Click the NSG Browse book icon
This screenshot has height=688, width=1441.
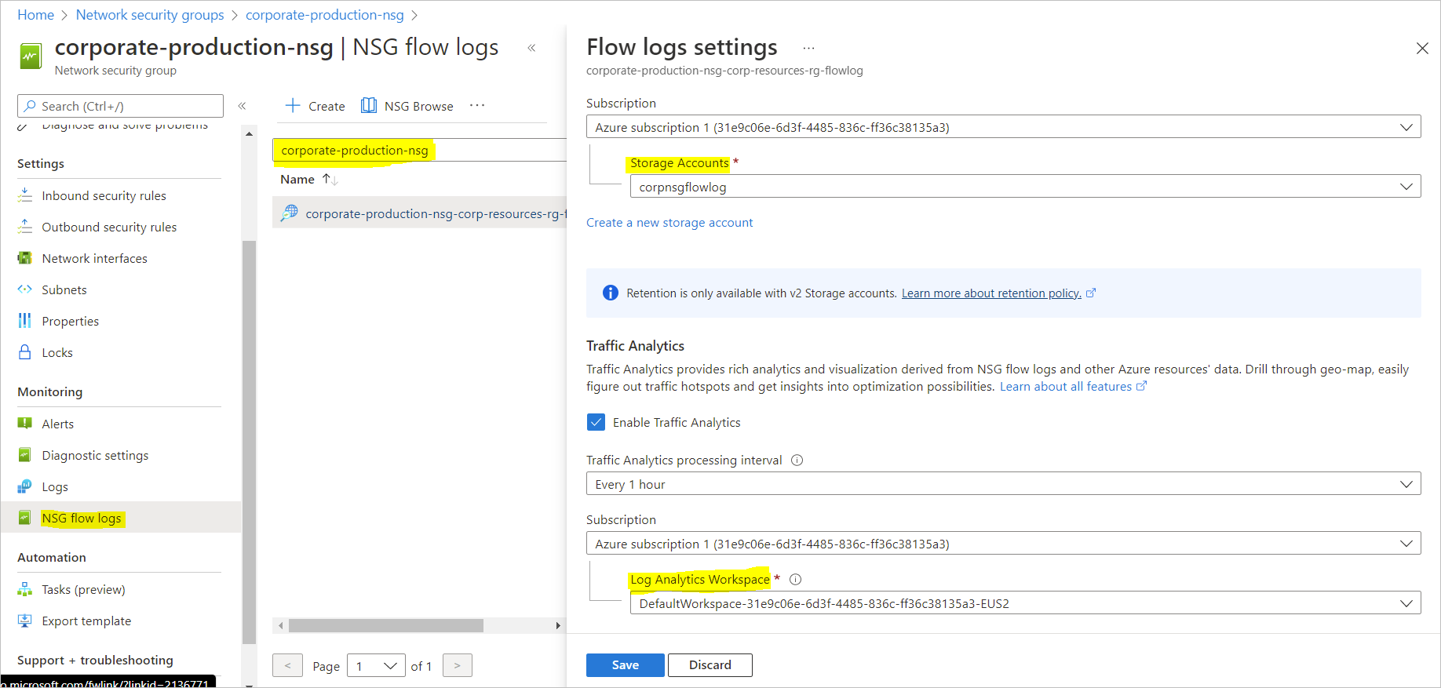point(368,106)
